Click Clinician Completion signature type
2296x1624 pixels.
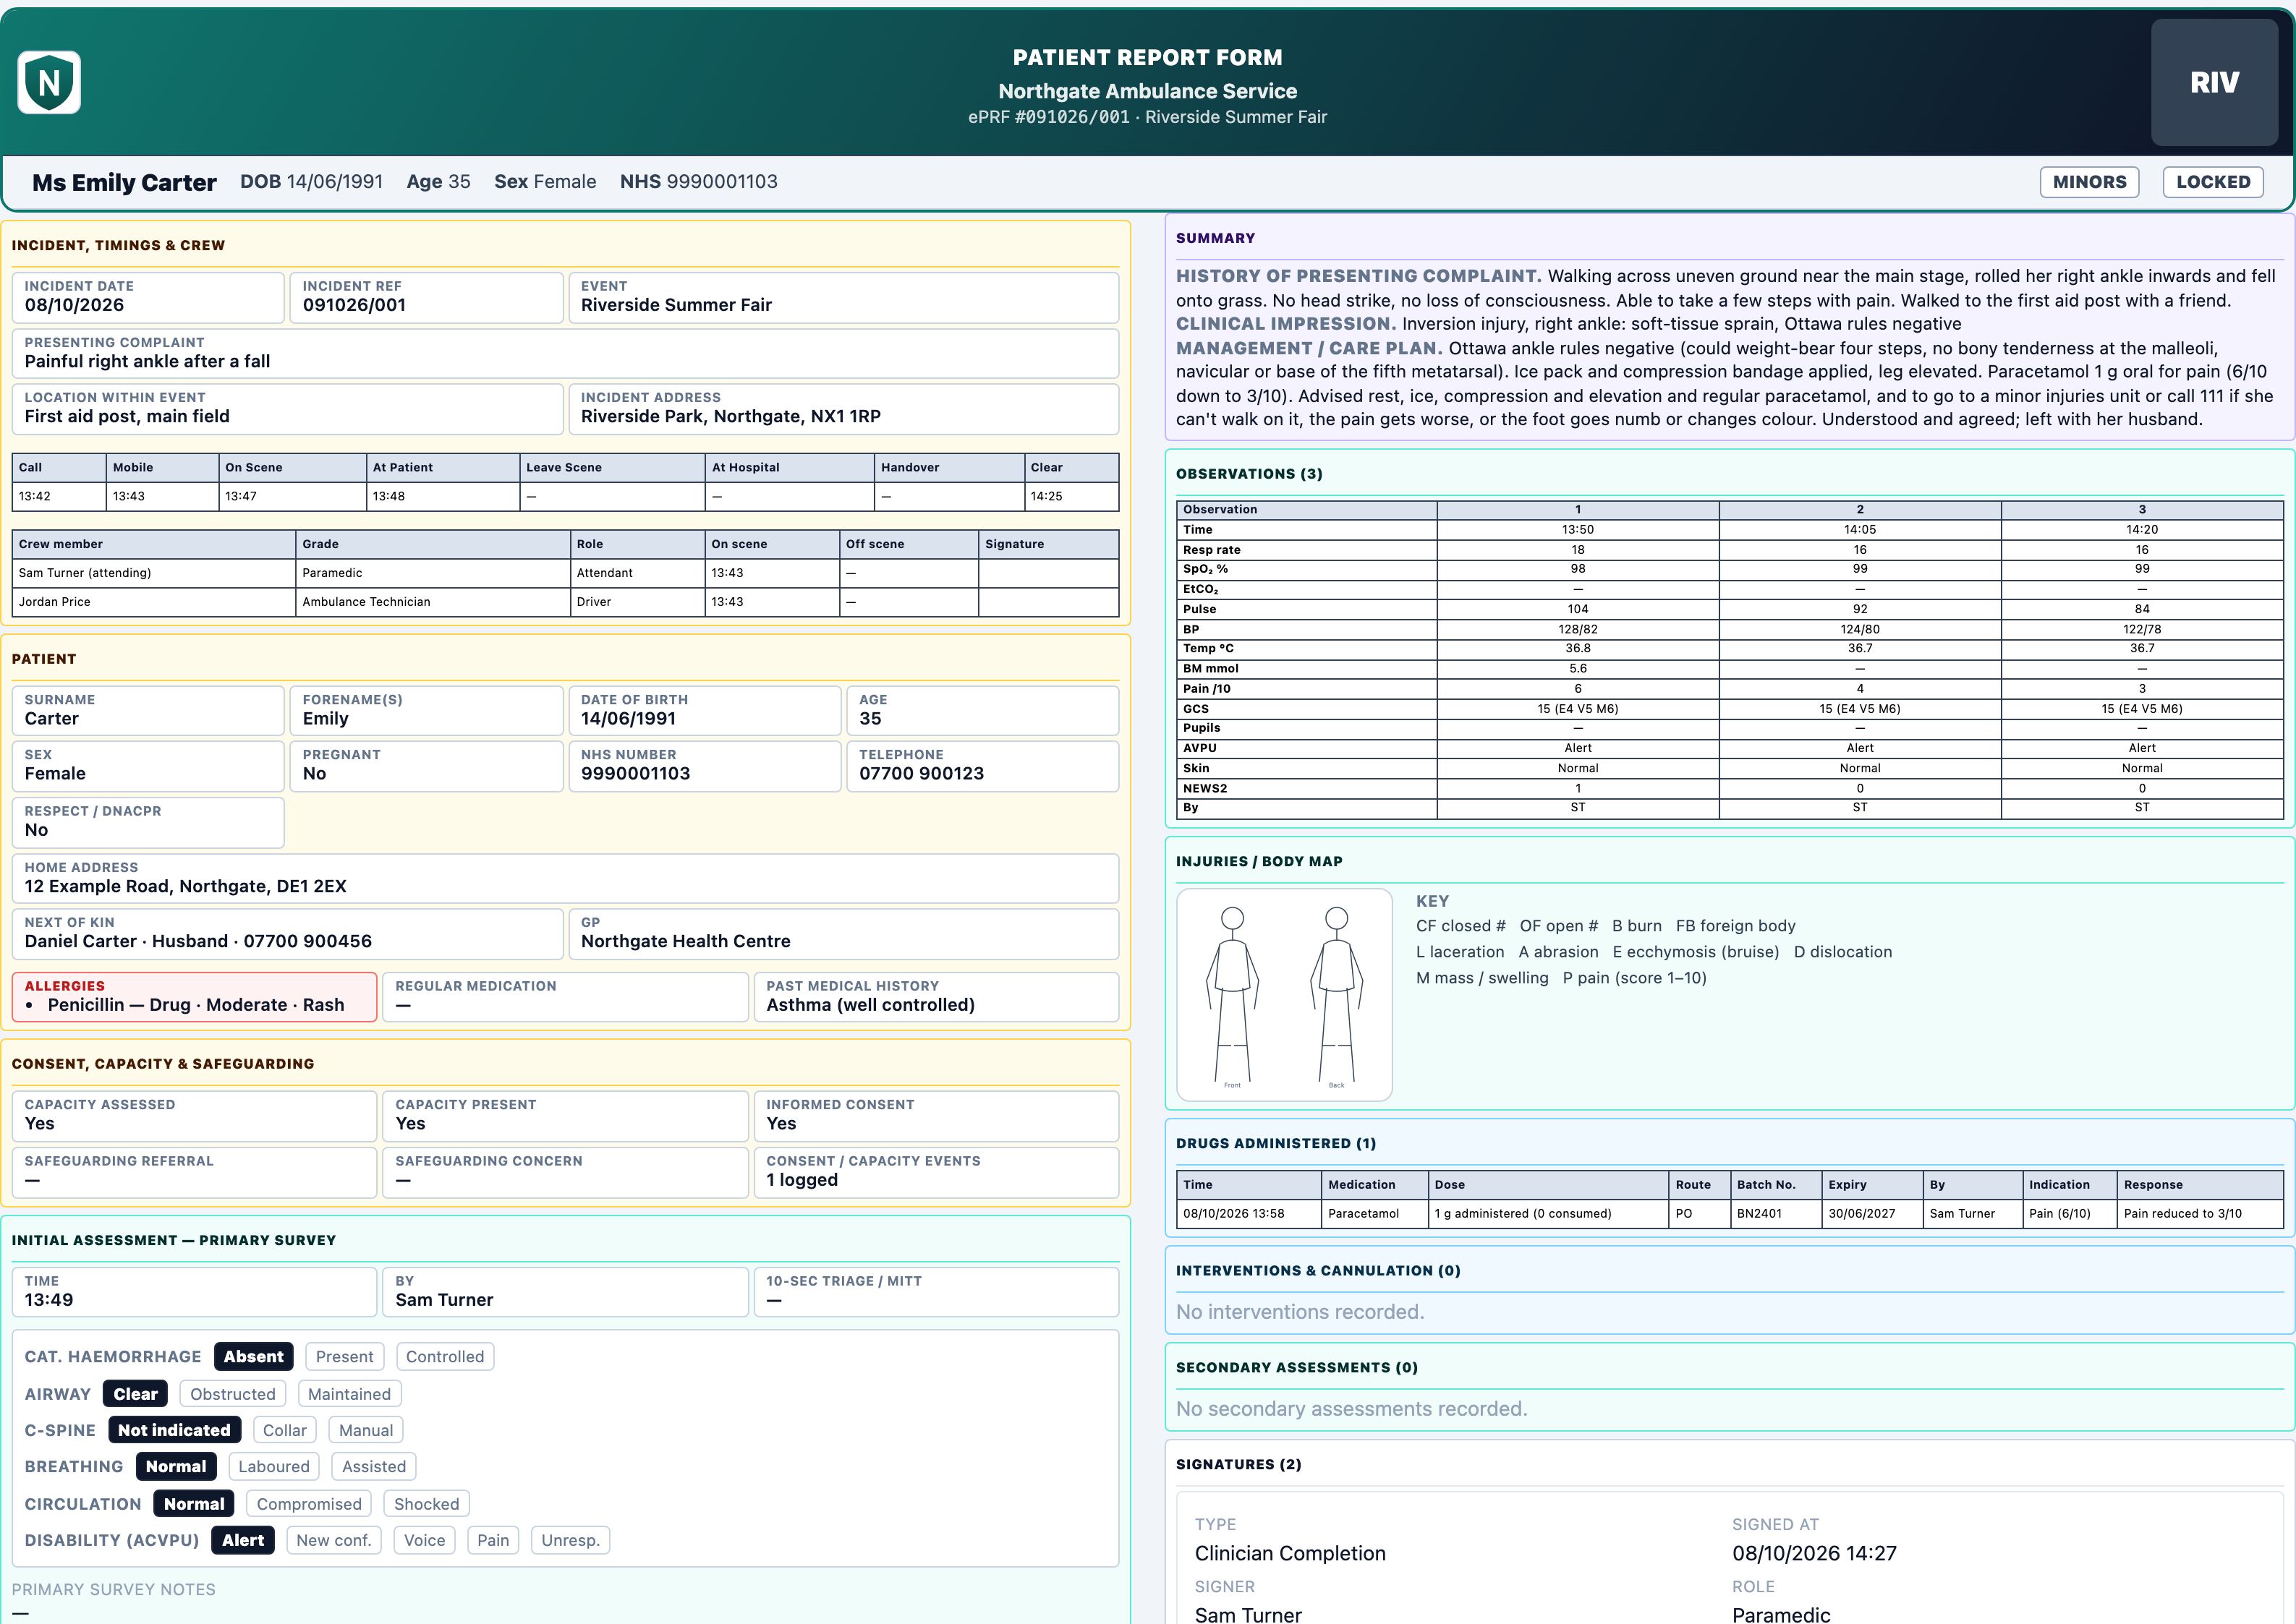[1290, 1553]
